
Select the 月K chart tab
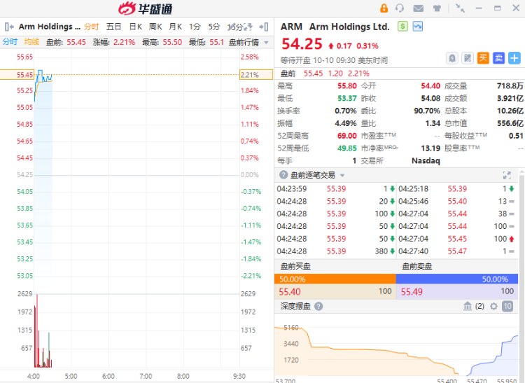point(176,27)
